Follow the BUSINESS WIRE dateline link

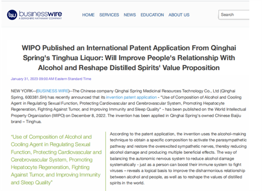click(x=53, y=91)
